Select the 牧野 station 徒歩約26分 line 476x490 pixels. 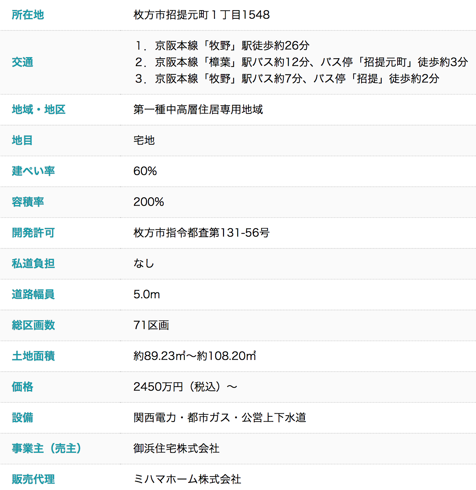(222, 45)
